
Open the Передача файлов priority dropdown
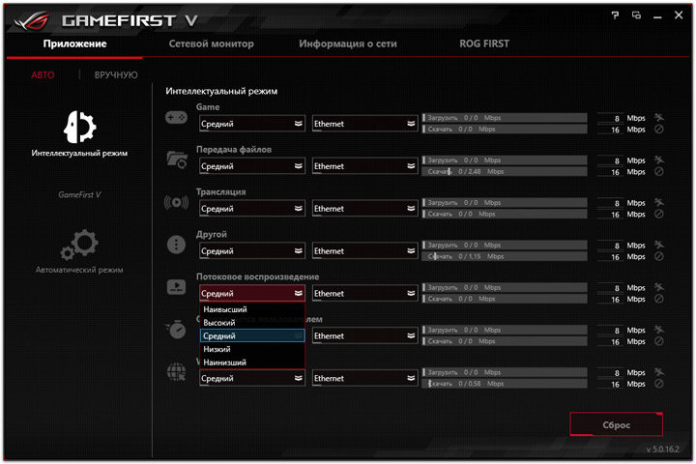(x=251, y=166)
